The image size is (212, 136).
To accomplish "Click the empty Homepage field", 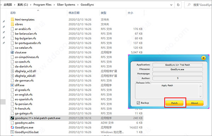I will click(x=177, y=74).
